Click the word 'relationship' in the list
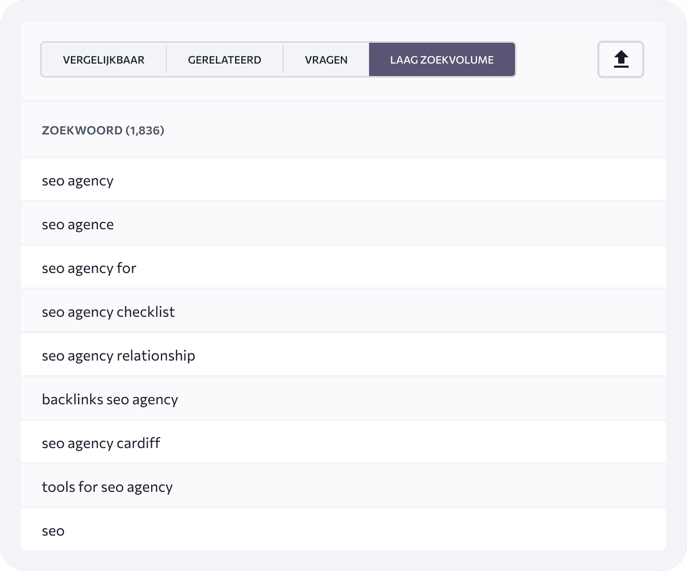 (x=156, y=355)
